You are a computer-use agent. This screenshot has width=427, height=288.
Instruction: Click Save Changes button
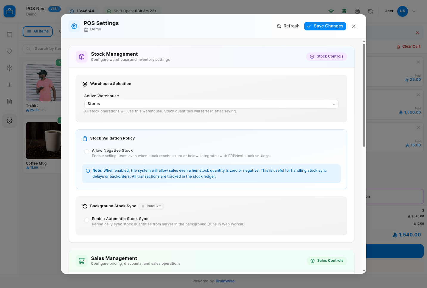(325, 26)
